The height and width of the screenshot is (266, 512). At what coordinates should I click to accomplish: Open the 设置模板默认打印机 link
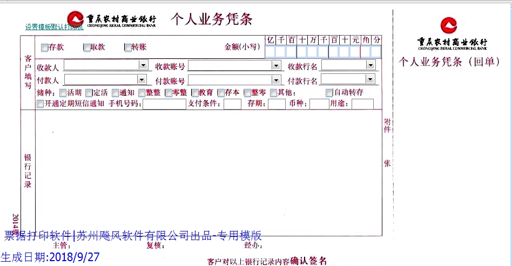pyautogui.click(x=54, y=27)
